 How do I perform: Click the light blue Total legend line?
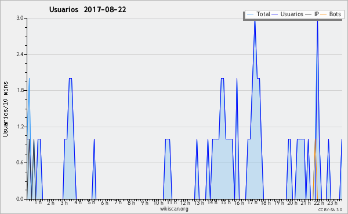[250, 14]
